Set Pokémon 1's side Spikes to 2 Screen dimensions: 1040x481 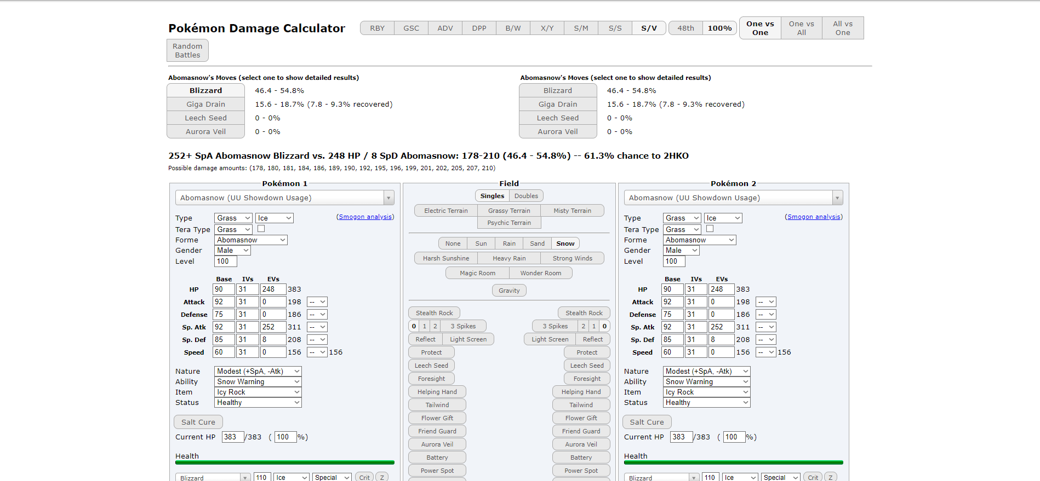point(435,326)
